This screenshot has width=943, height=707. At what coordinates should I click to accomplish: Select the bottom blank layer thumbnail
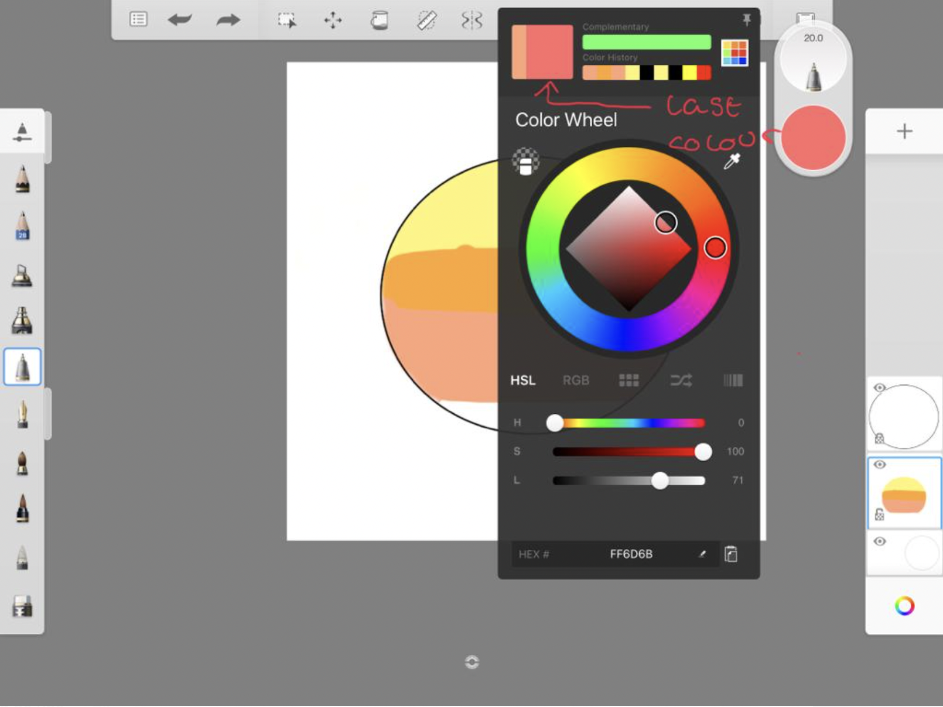(904, 553)
